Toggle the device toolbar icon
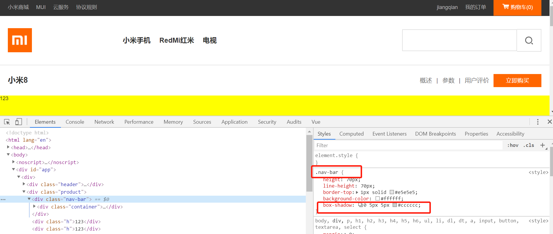553x234 pixels. tap(19, 122)
